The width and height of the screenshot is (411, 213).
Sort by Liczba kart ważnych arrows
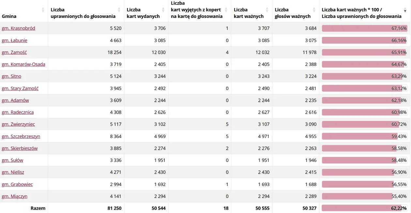(x=267, y=10)
